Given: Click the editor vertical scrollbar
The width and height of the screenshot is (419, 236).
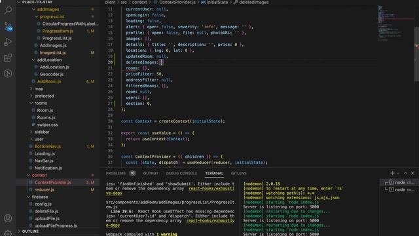Looking at the screenshot, I should tap(416, 54).
